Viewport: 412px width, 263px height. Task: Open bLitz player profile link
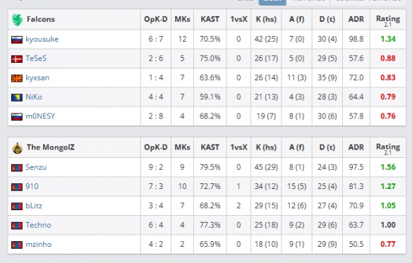tap(34, 205)
